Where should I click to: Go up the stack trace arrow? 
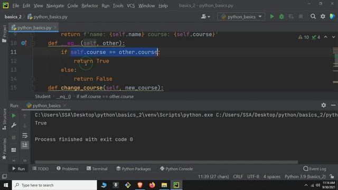pyautogui.click(x=25, y=116)
